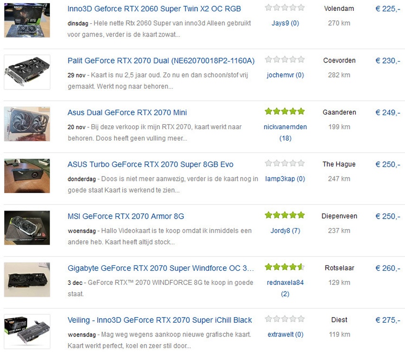The width and height of the screenshot is (405, 354).
Task: Click the Palit RTX 2070 Dual product image
Action: (27, 72)
